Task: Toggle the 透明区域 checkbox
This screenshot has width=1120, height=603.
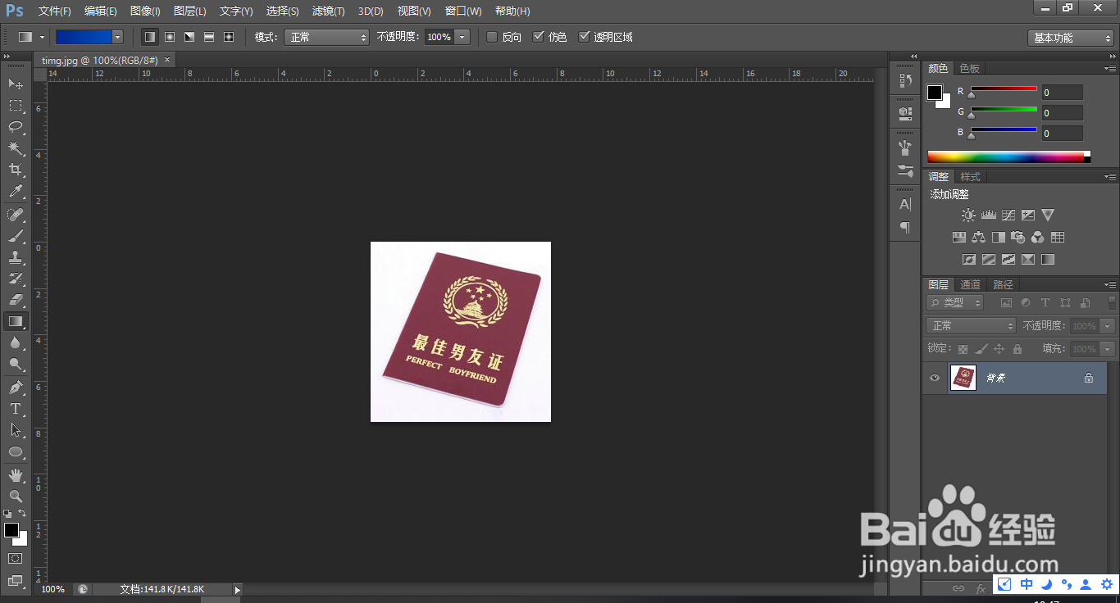Action: 584,37
